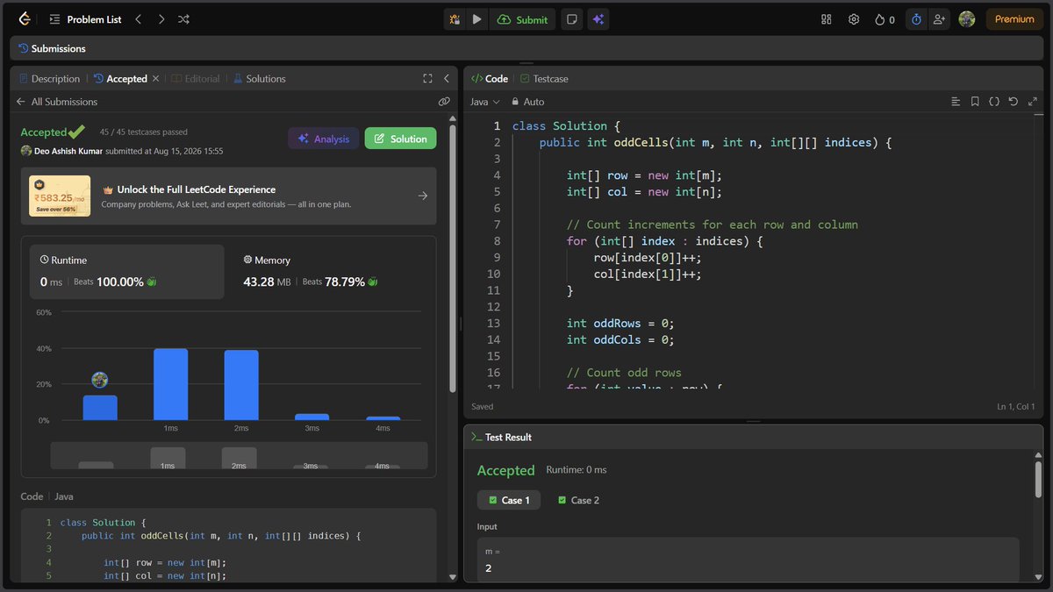Screen dimensions: 1053x592
Task: Copy submission link icon
Action: coord(444,102)
